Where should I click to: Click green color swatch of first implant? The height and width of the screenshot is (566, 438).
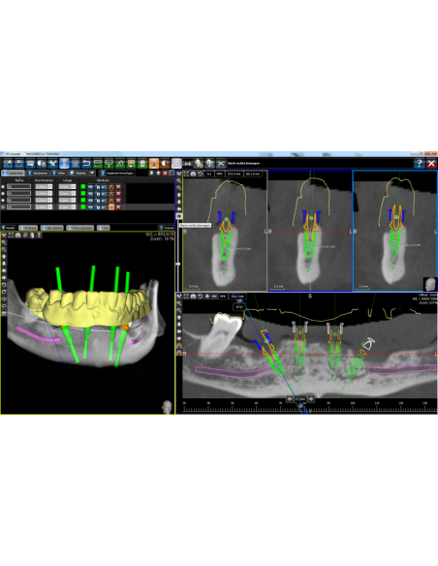pyautogui.click(x=83, y=187)
